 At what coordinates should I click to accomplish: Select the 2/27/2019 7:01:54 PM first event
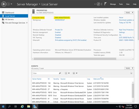tap(82, 83)
